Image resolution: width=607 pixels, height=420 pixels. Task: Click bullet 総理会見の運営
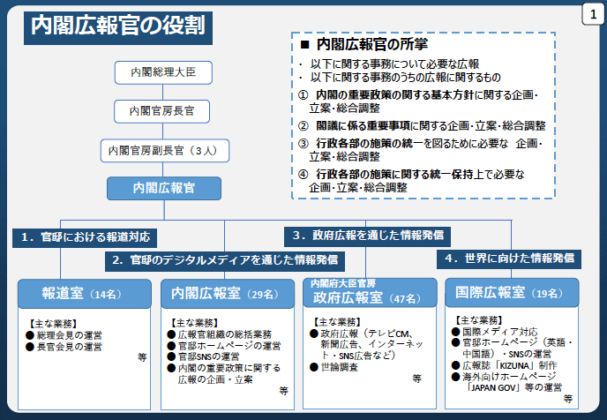pyautogui.click(x=64, y=335)
